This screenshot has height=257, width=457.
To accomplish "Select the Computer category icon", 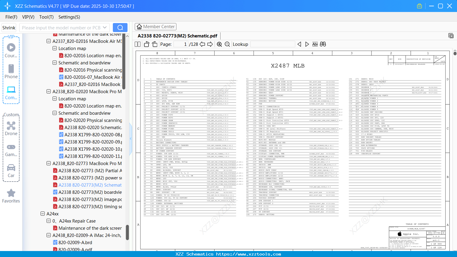I will (11, 93).
